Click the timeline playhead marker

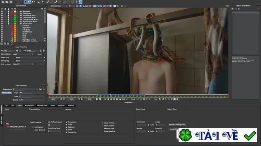tap(110, 96)
